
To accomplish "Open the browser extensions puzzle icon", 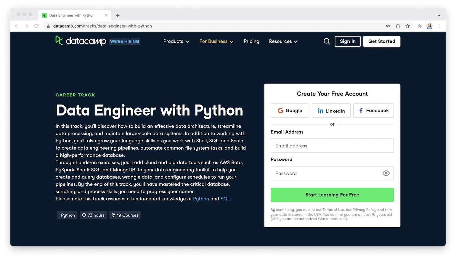I will (x=420, y=26).
